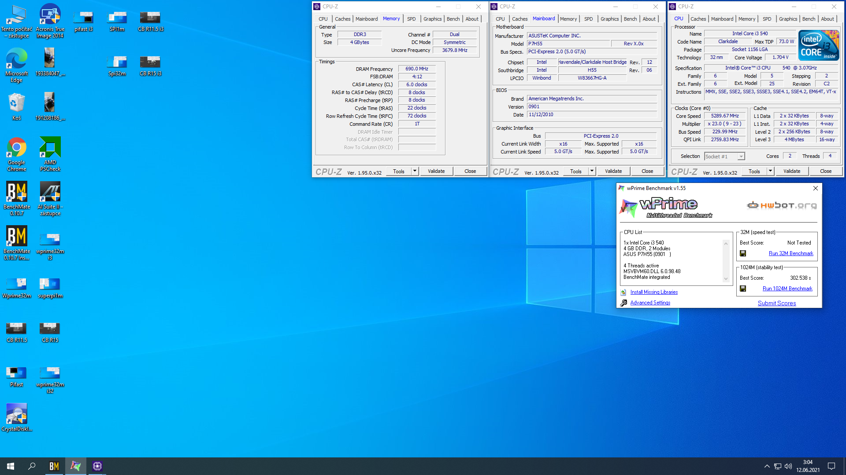The width and height of the screenshot is (846, 475).
Task: Open the taskbar search icon
Action: [x=32, y=466]
